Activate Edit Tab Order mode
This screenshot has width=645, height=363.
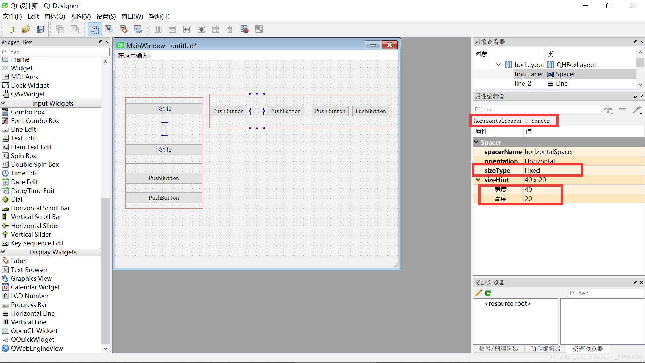point(138,29)
